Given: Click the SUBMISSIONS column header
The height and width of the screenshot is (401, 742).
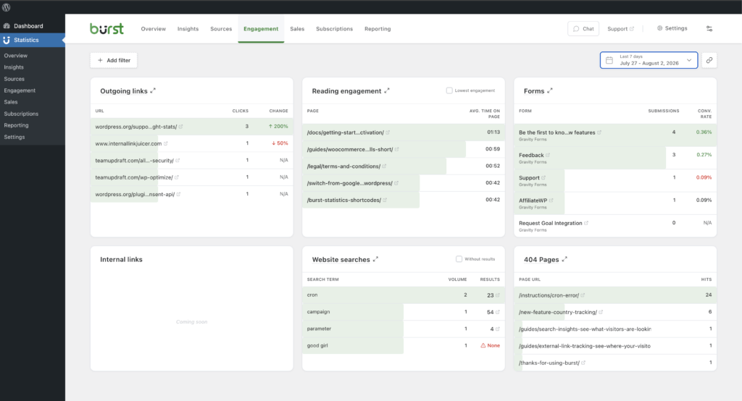Looking at the screenshot, I should [664, 111].
